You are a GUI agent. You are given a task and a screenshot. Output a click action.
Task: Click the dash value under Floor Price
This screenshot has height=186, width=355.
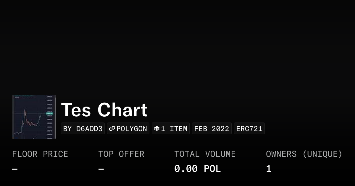[15, 169]
